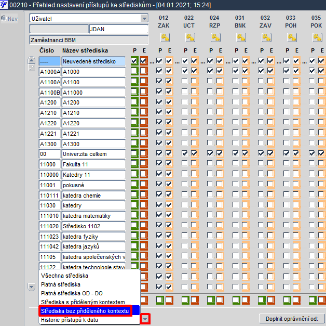Toggle red E checkbox for Neuvedené středisko

[x=143, y=61]
